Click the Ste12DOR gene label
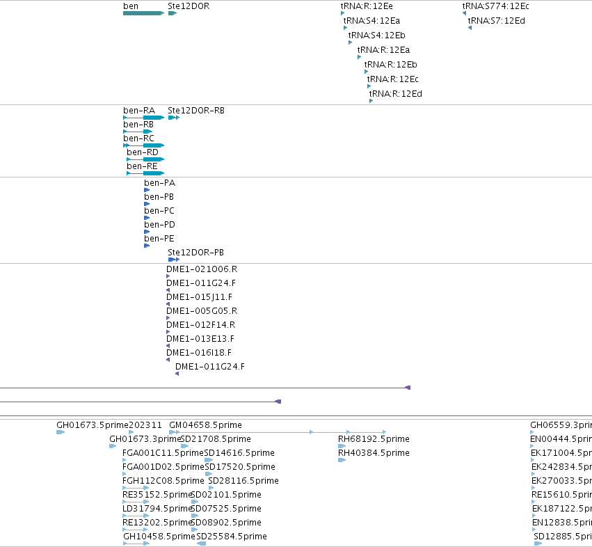 point(189,6)
